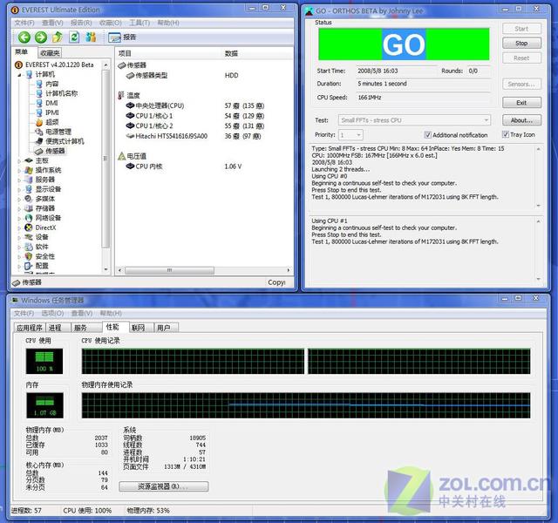The image size is (558, 523).
Task: Click the 网络设备 network icon in tree
Action: coord(29,218)
